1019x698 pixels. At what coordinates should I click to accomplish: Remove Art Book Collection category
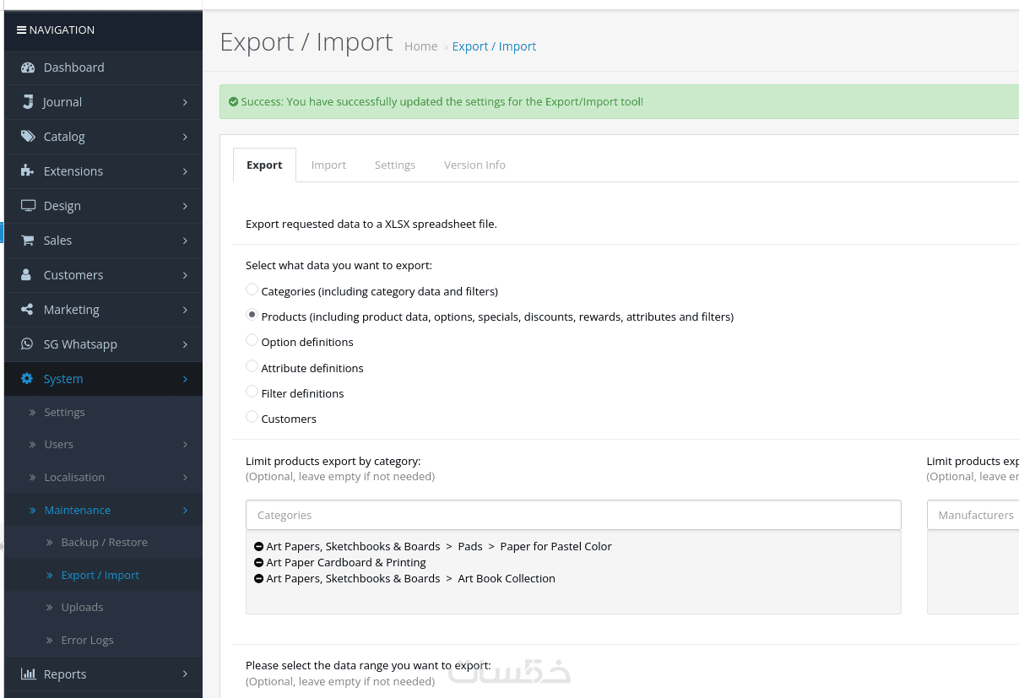click(259, 579)
